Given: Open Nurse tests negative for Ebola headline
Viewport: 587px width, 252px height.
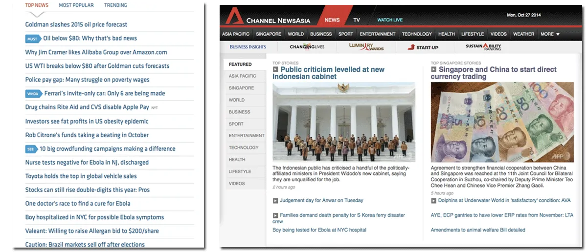Looking at the screenshot, I should tap(87, 163).
